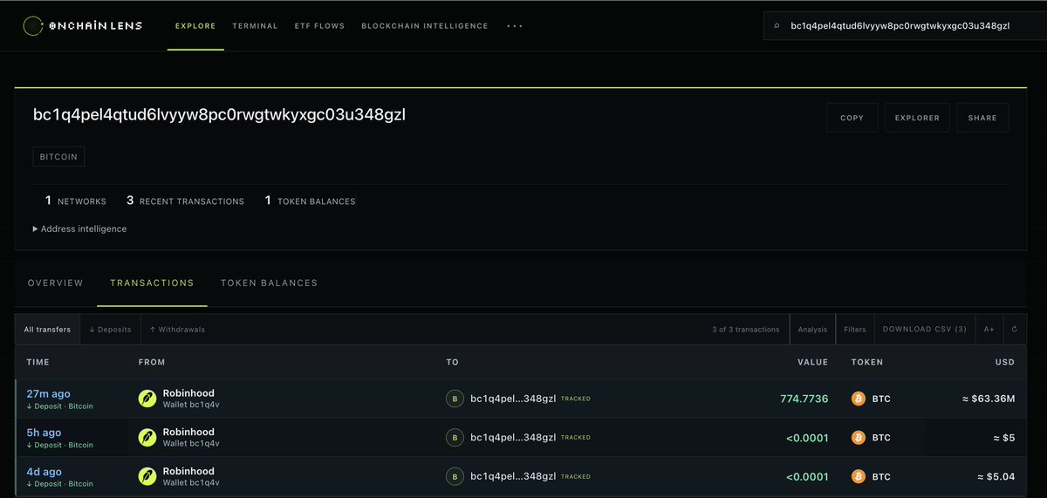Click Robinhood name in 5h ago row
Viewport: 1047px width, 498px height.
[x=188, y=432]
